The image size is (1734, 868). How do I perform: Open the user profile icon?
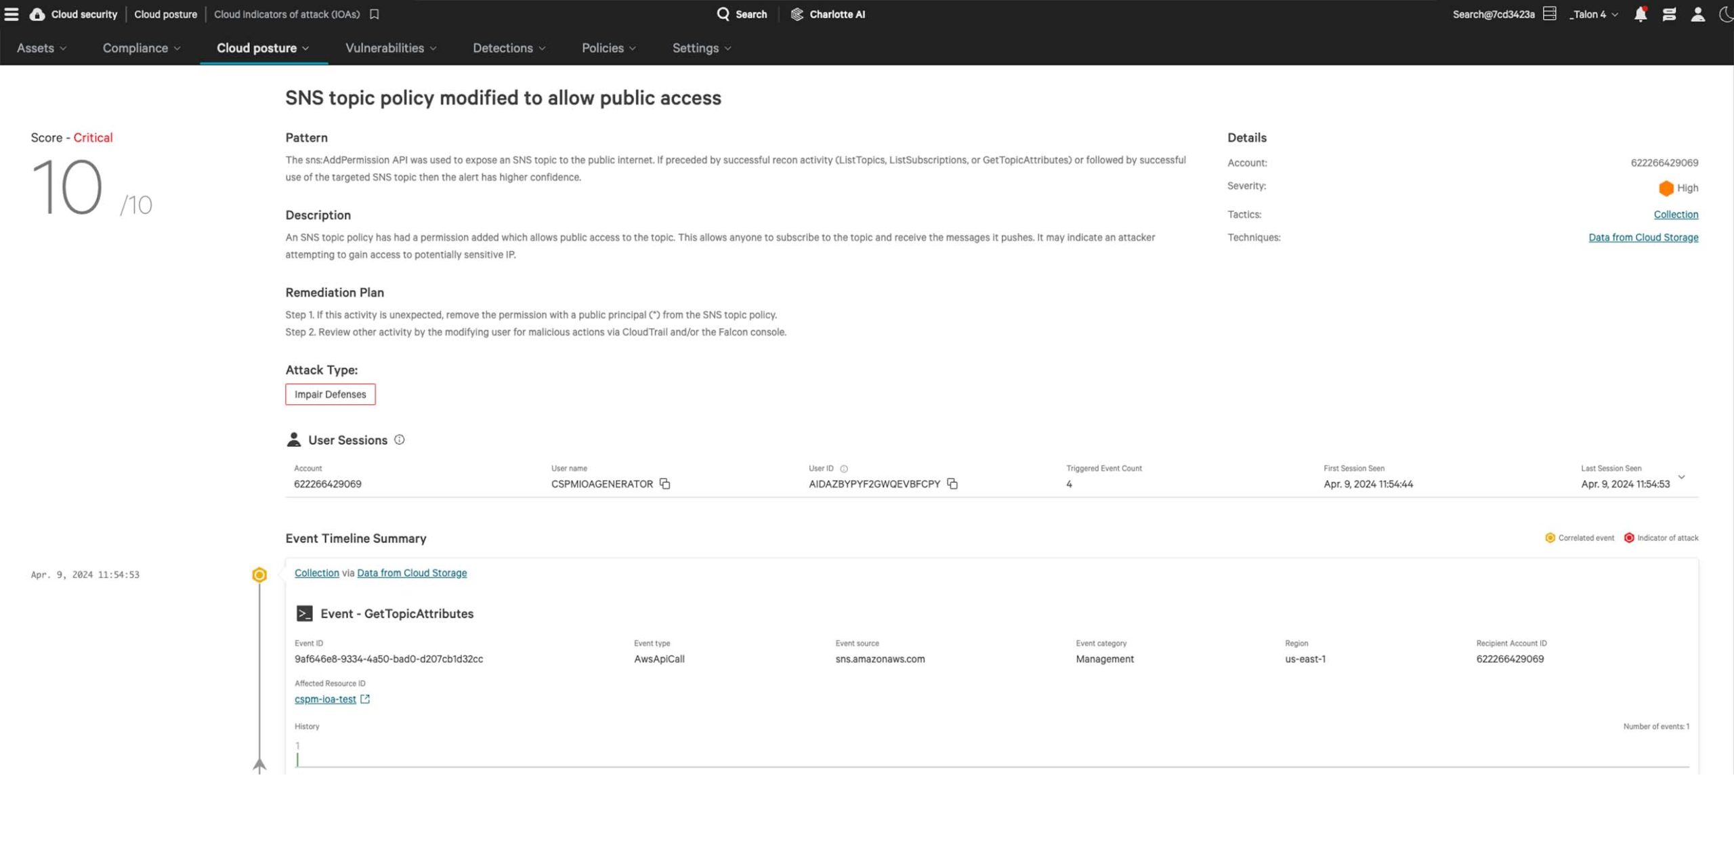point(1697,14)
